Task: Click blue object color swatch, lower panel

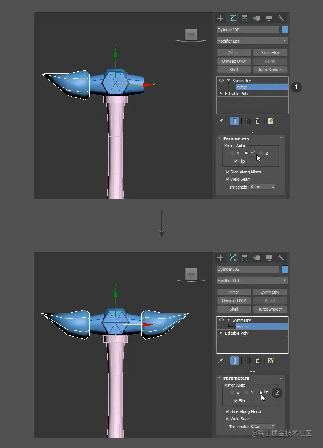Action: (x=285, y=269)
